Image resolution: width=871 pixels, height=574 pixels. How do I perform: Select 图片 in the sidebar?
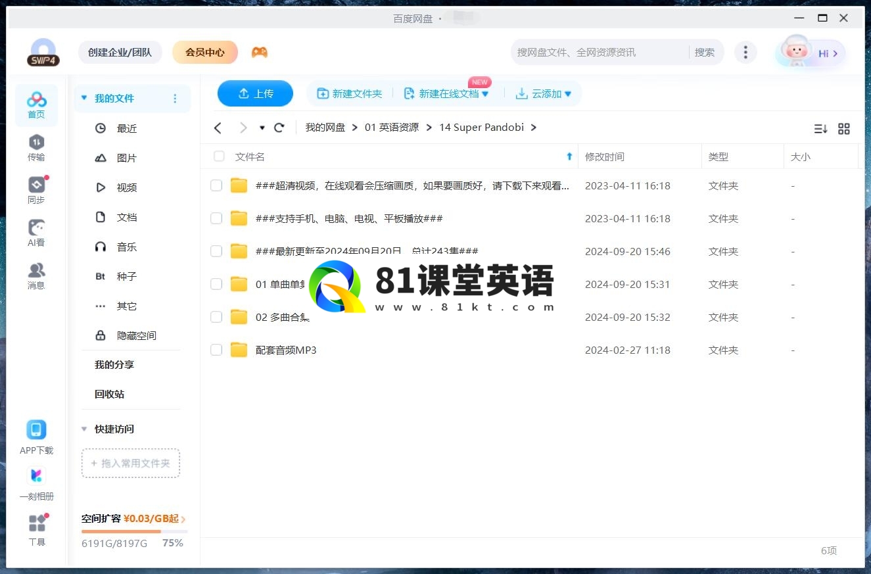[127, 158]
